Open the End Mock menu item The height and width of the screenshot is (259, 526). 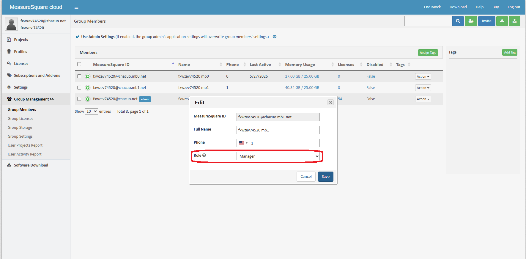point(432,7)
